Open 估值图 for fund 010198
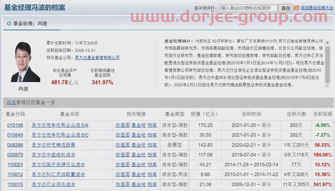335x191 pixels. [x=122, y=125]
